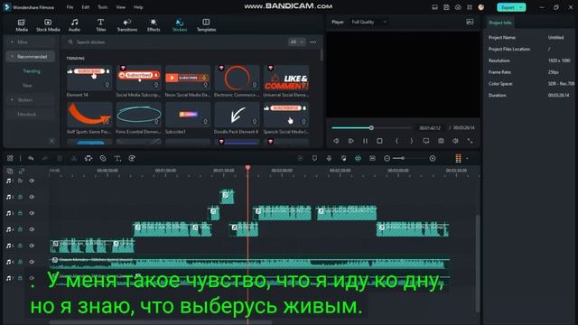Viewport: 578px width, 325px height.
Task: Open the Edit menu
Action: (86, 7)
